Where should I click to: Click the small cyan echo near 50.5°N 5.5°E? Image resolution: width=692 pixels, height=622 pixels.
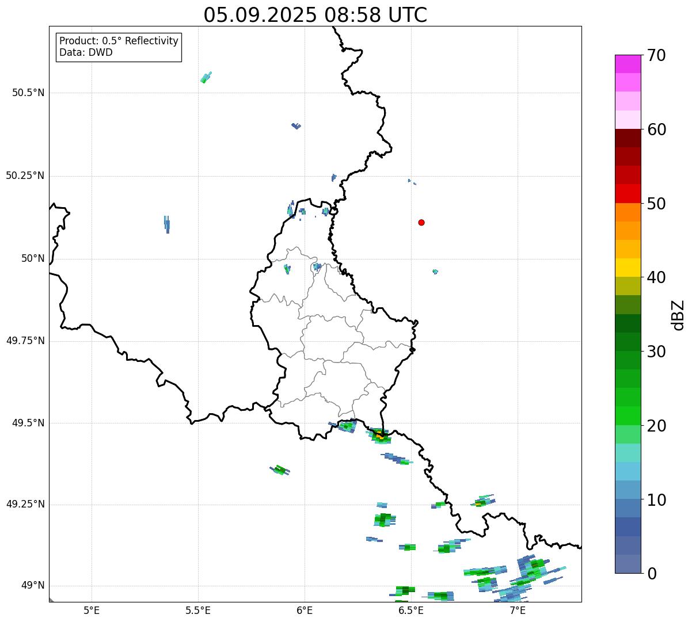point(206,77)
